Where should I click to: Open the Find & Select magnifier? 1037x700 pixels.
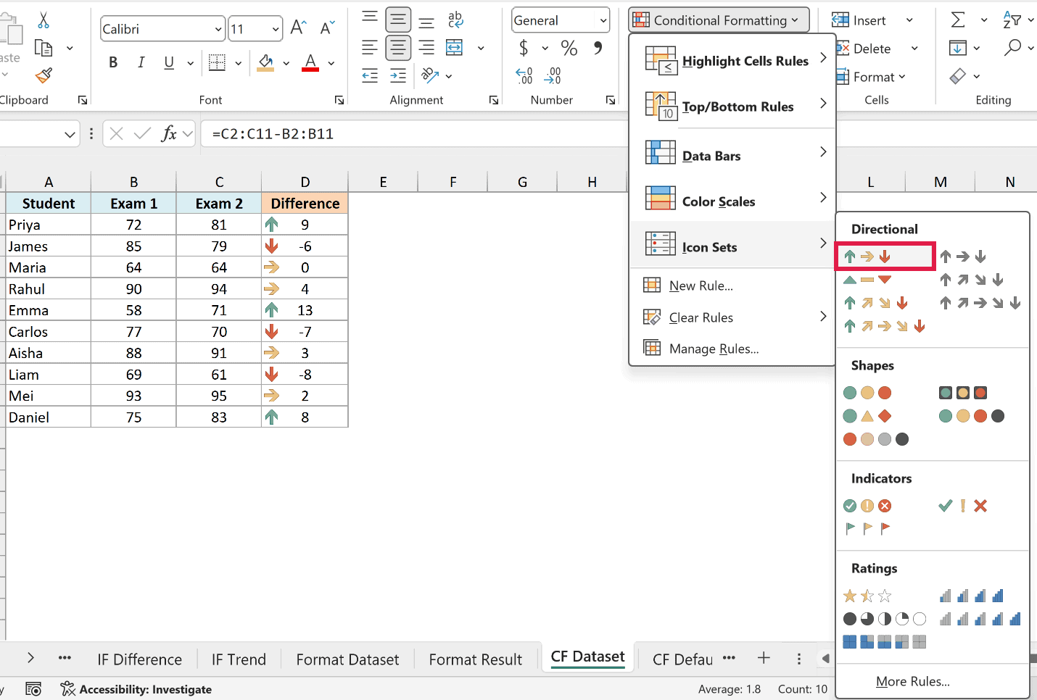click(1012, 48)
